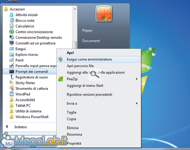Click the green PeaZip icon

(x=61, y=79)
